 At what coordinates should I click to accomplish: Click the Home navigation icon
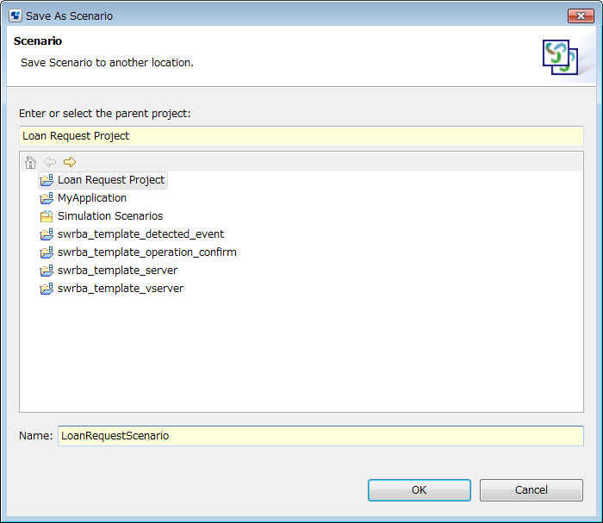point(31,162)
